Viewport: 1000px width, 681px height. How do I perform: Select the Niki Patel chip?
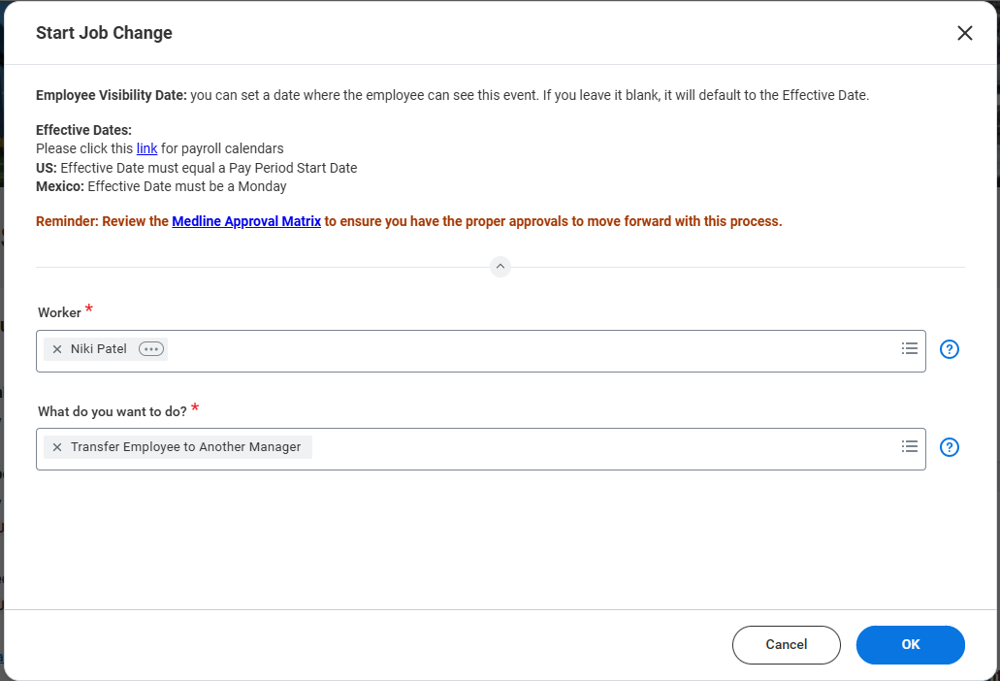point(99,349)
